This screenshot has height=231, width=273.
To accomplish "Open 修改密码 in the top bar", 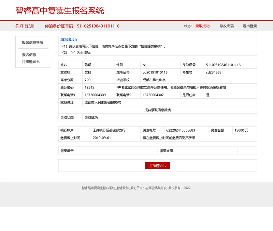I will (x=227, y=26).
